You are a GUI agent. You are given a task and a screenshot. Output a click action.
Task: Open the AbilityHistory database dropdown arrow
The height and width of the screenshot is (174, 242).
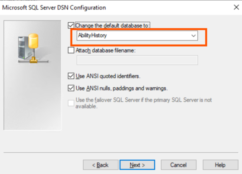point(193,36)
